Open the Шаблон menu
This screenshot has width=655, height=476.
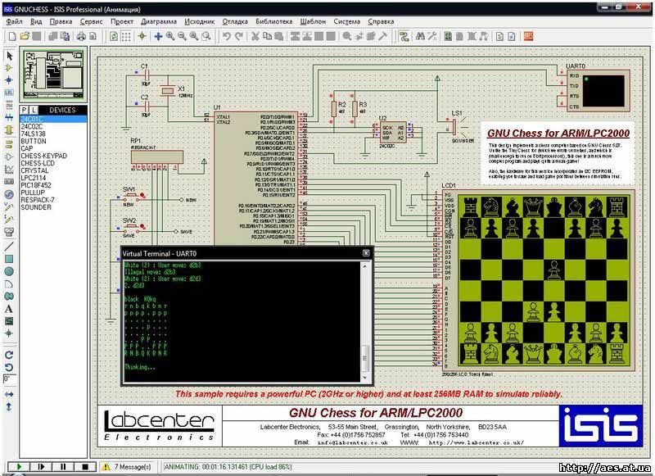click(313, 21)
